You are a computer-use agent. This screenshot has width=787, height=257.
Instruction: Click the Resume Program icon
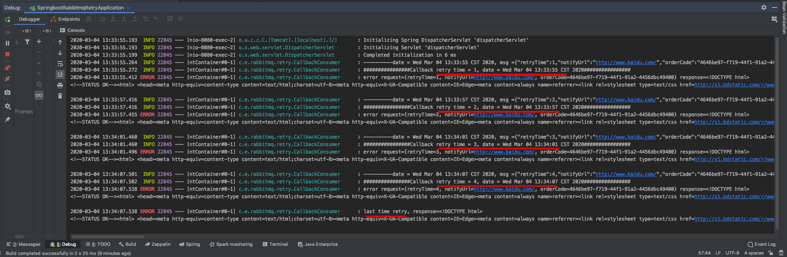coord(7,32)
